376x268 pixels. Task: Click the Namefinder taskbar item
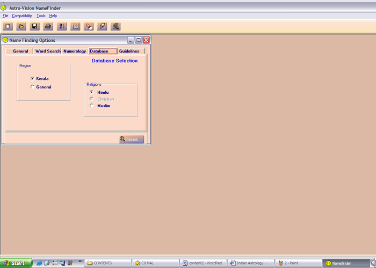click(346, 263)
